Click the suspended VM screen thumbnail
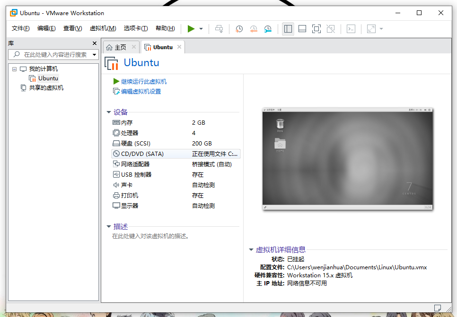The image size is (457, 317). tap(347, 159)
